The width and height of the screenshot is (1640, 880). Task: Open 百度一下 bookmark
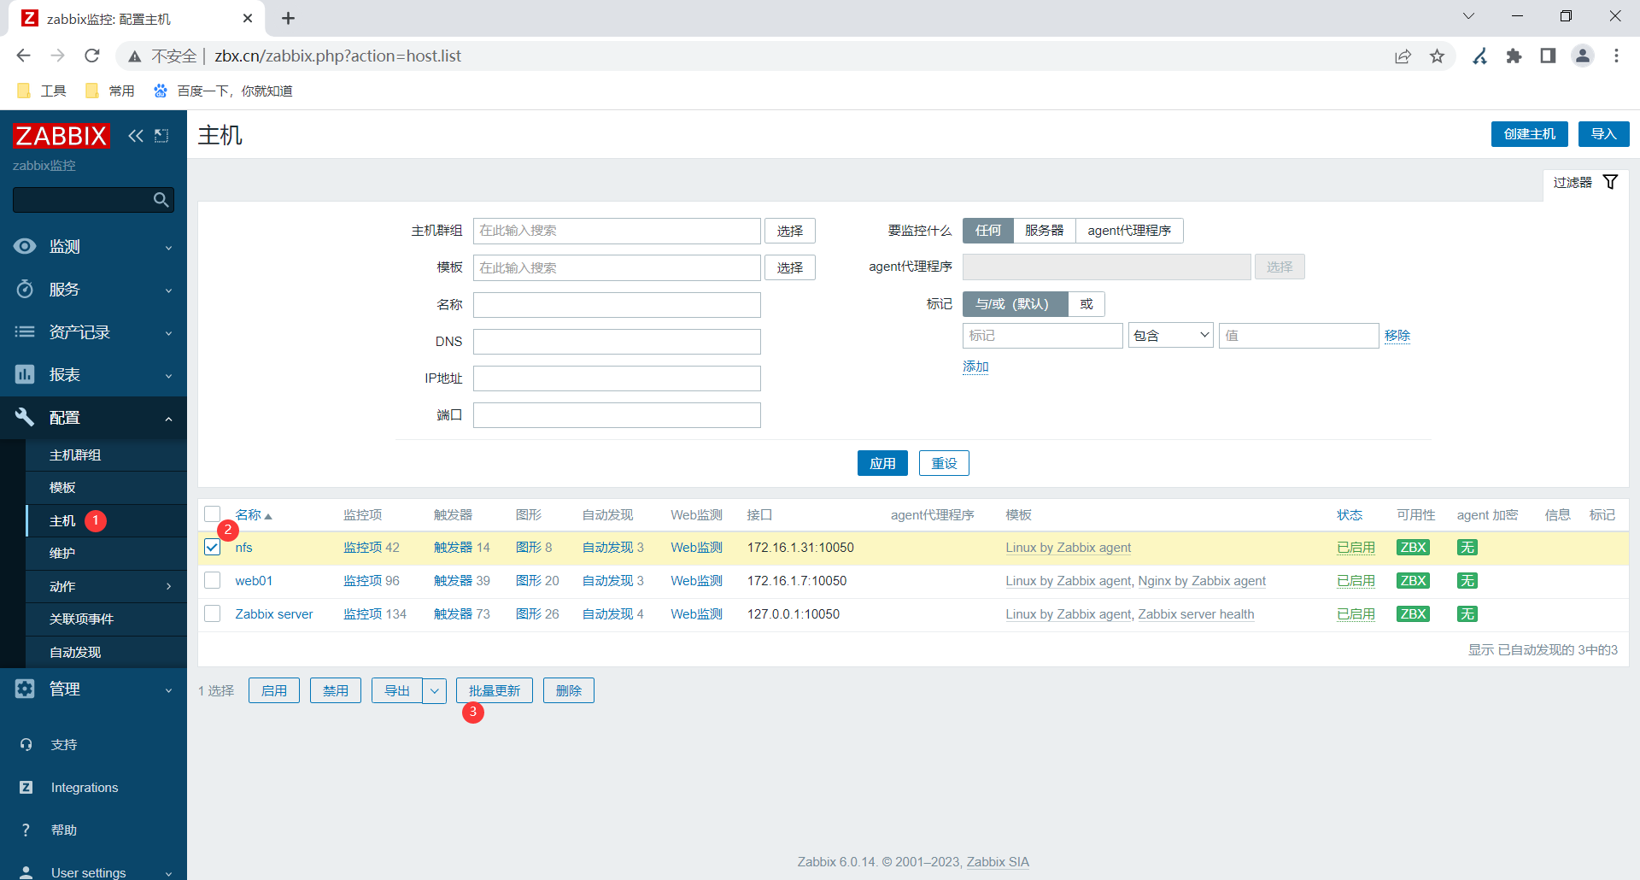point(223,91)
